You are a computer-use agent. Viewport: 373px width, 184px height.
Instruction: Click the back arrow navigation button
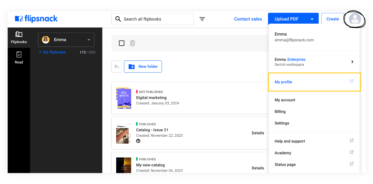pyautogui.click(x=116, y=67)
